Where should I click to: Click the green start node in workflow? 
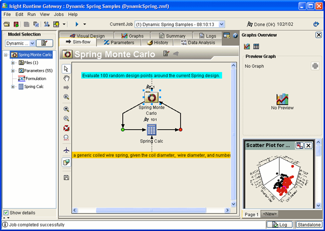pyautogui.click(x=123, y=130)
